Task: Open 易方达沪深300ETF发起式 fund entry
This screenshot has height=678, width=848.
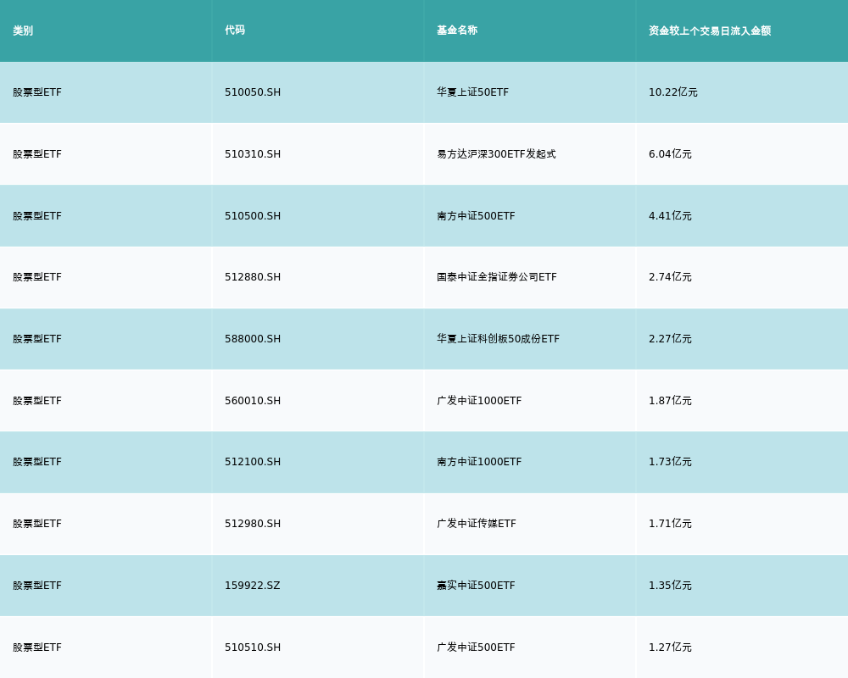Action: coord(496,154)
